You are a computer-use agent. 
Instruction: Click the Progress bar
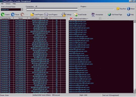(97, 9)
